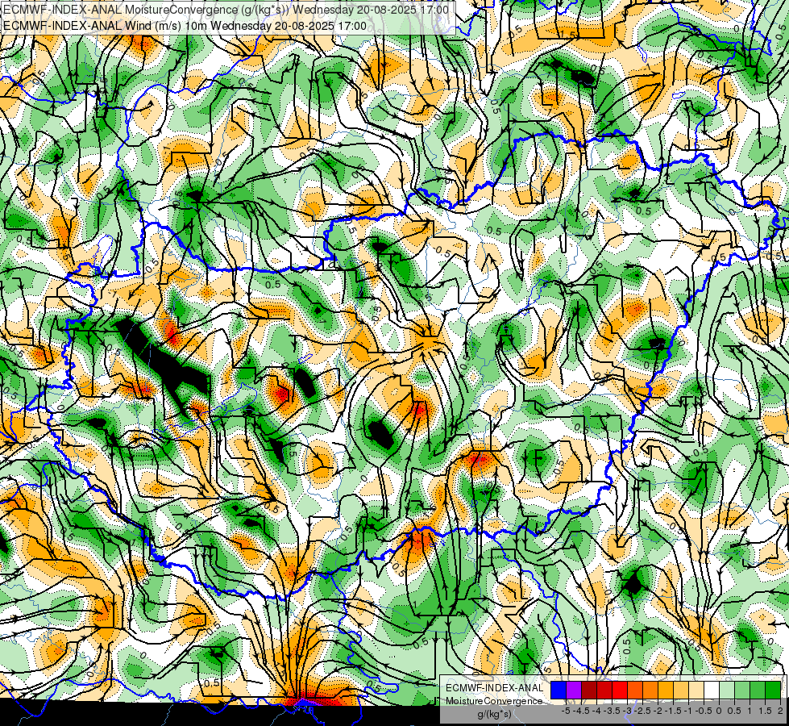Screen dimensions: 789x726
Task: Click MoistureConvergence label in the legend box
Action: tap(494, 701)
